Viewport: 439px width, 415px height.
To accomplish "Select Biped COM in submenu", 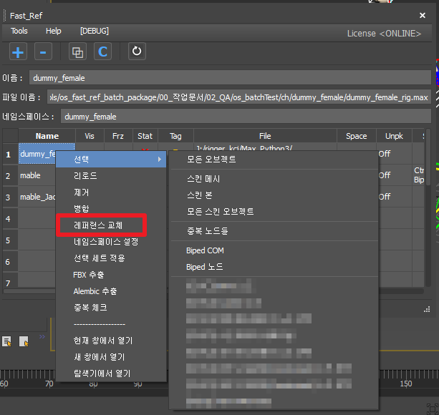I will click(274, 250).
